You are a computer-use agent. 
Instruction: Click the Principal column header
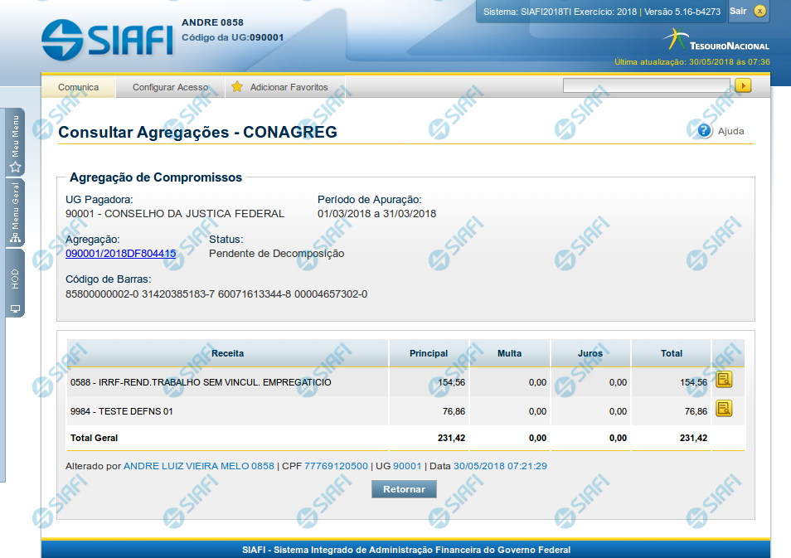coord(429,353)
